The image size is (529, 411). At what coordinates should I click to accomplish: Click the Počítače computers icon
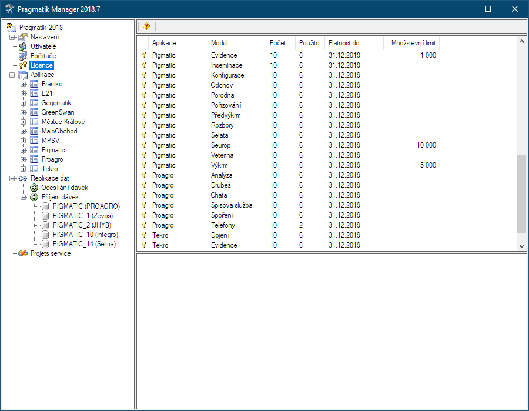(x=23, y=56)
